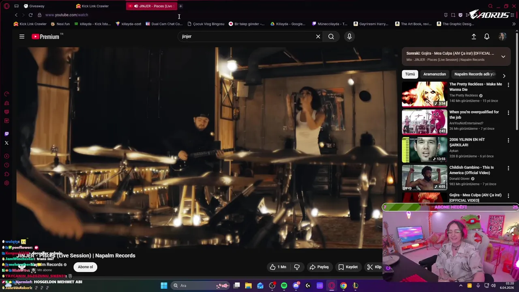Screen dimensions: 519x292
Task: Mute the playing JINJER tab audio
Action: [136, 6]
